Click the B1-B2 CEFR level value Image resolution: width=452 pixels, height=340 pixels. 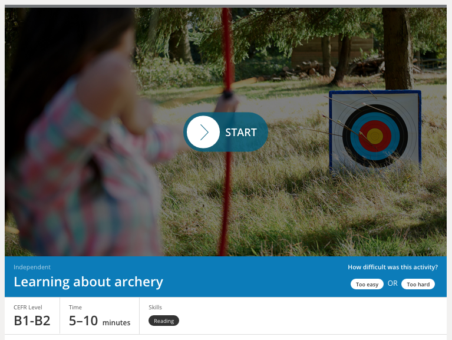32,321
